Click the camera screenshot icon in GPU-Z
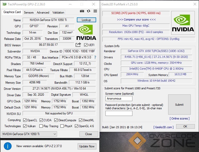This screenshot has height=152, width=199. (x=82, y=11)
